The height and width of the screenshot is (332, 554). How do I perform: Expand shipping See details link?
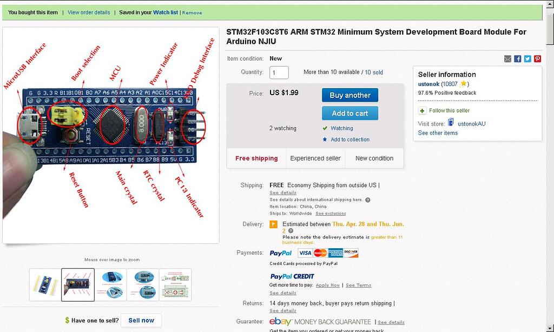point(283,192)
